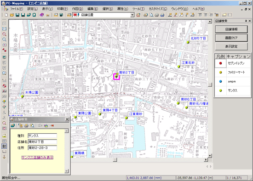Open the 店舗位置 layer dropdown

[132, 15]
